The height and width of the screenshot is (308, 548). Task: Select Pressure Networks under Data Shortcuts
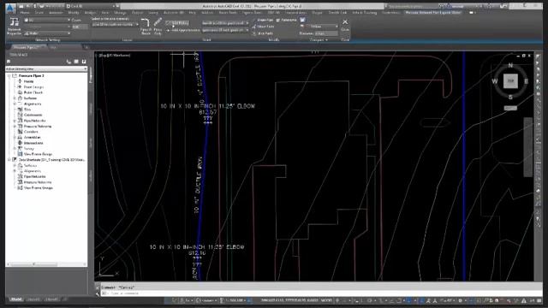[x=38, y=182]
